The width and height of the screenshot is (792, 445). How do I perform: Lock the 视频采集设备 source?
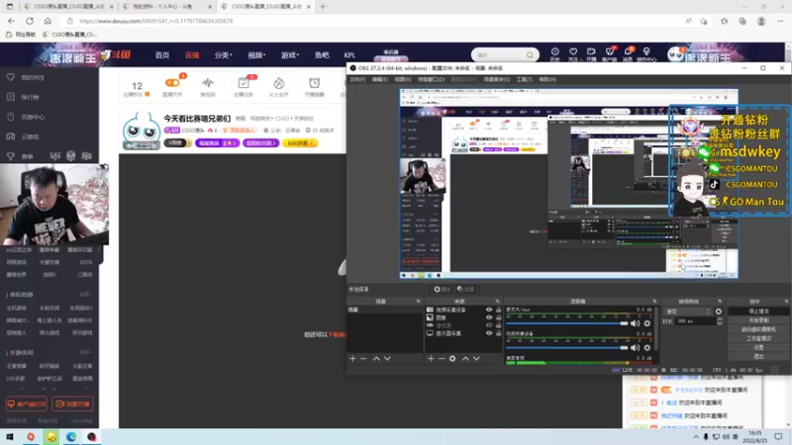499,310
